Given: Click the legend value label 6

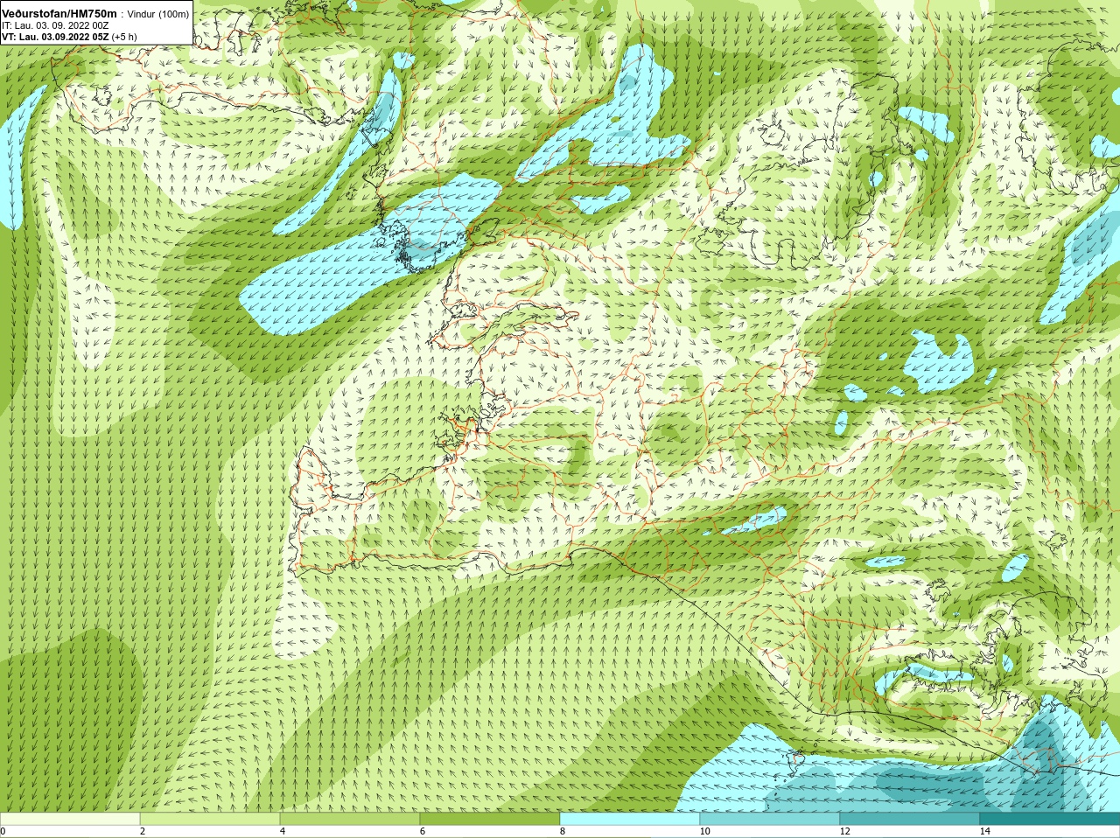Looking at the screenshot, I should point(423,832).
